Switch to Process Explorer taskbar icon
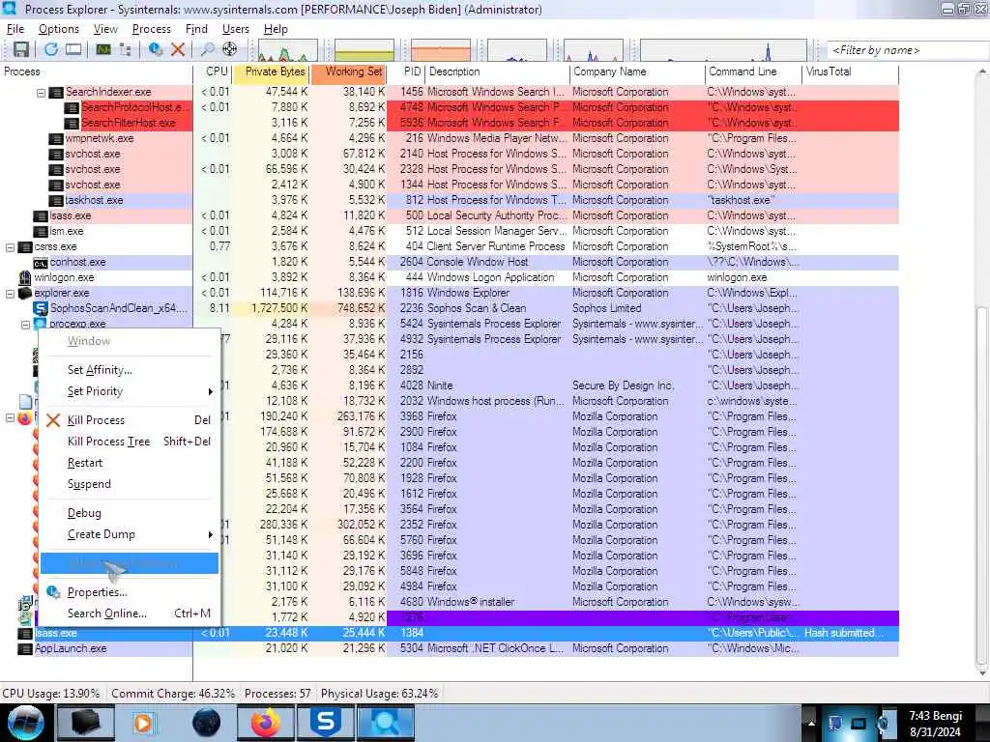The width and height of the screenshot is (990, 742). click(386, 723)
